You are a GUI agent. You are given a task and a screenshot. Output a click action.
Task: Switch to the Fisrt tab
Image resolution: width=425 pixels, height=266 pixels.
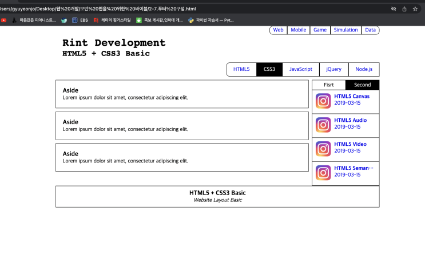[x=329, y=85]
